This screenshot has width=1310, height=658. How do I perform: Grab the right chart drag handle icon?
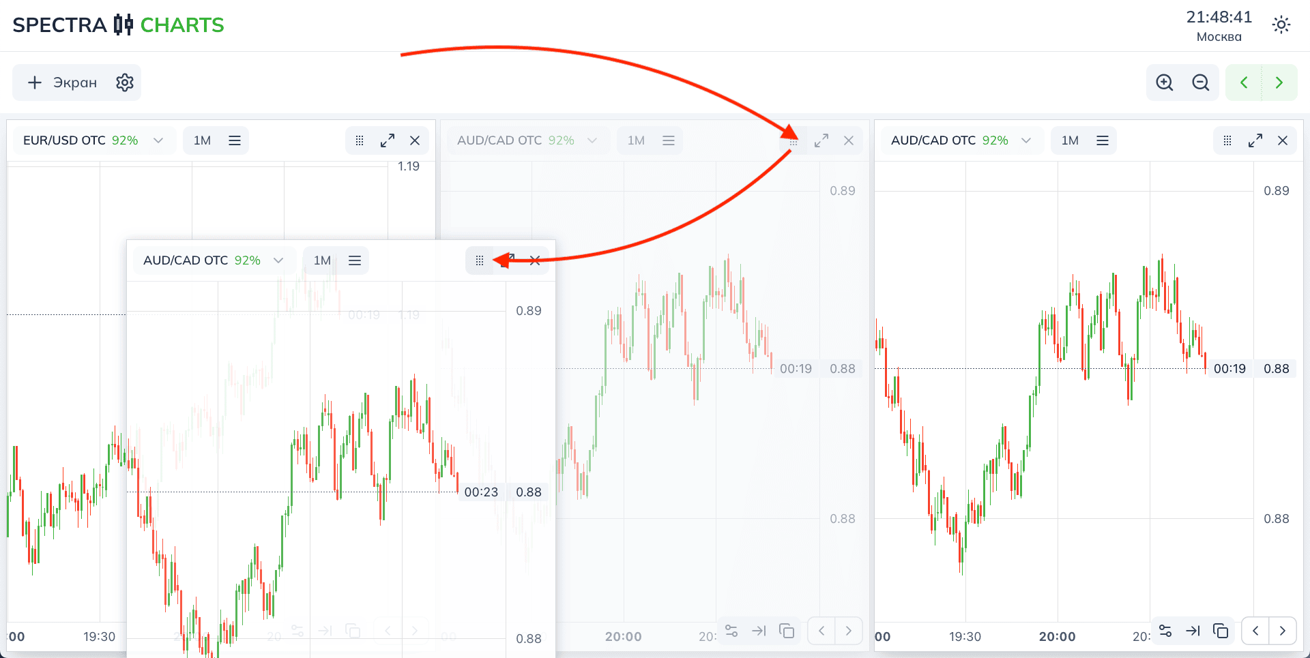pyautogui.click(x=1227, y=140)
